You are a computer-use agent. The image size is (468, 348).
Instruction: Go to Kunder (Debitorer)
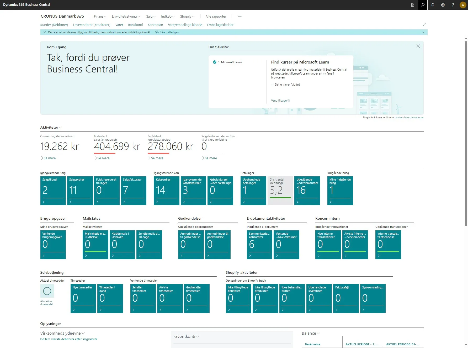(x=54, y=25)
